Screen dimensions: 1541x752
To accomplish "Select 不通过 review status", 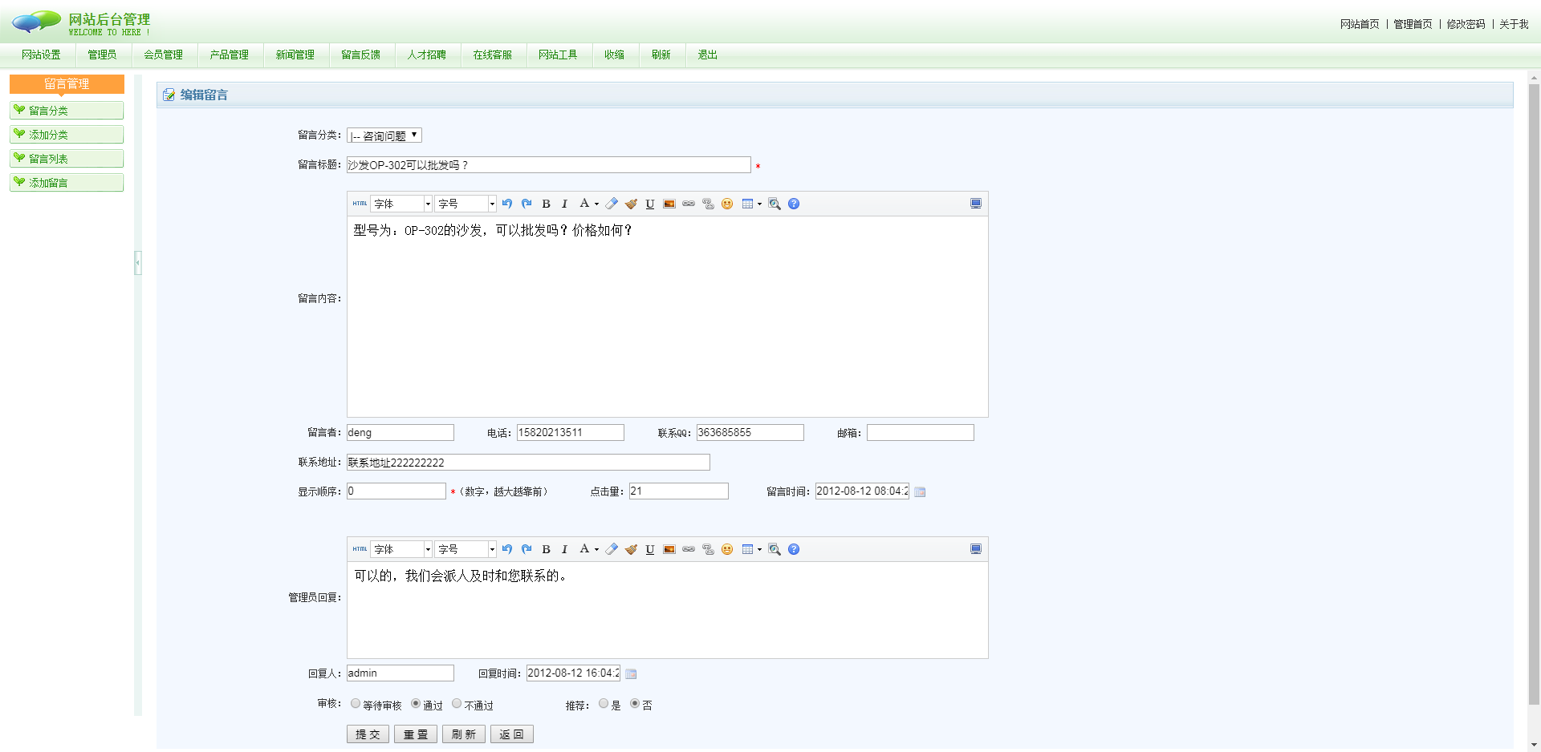I will pyautogui.click(x=457, y=704).
